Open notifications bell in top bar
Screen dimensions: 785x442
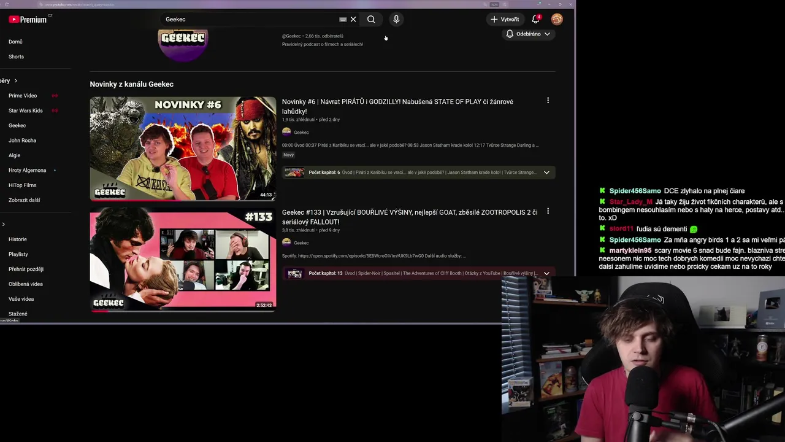click(x=535, y=19)
